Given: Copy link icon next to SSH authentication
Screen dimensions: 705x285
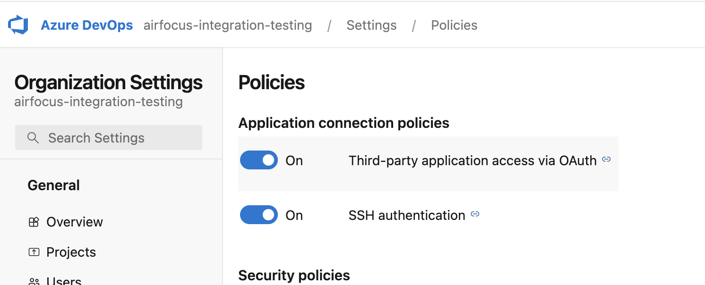Looking at the screenshot, I should 475,214.
